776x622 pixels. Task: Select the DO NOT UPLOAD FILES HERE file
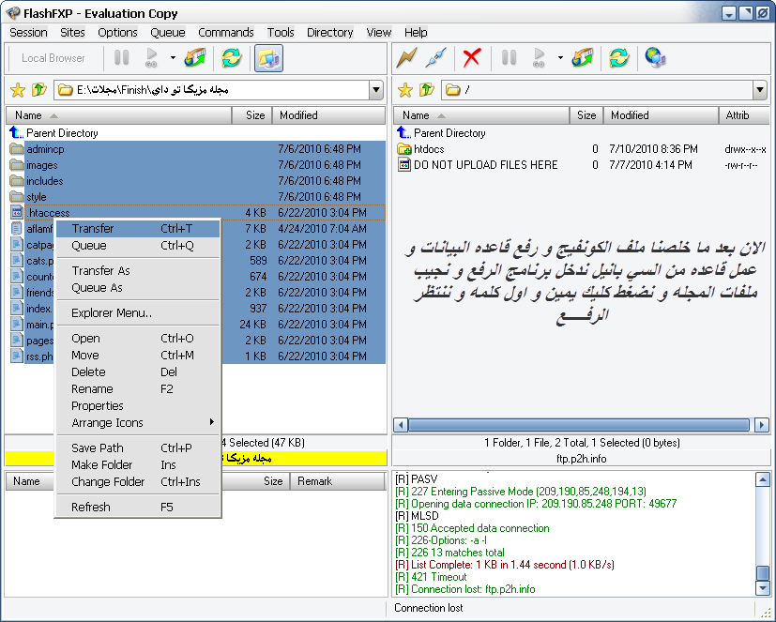(485, 165)
